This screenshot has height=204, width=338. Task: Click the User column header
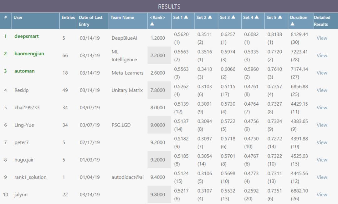[x=18, y=17]
